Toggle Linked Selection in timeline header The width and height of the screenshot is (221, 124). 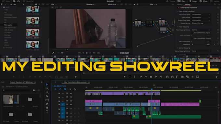65,89
